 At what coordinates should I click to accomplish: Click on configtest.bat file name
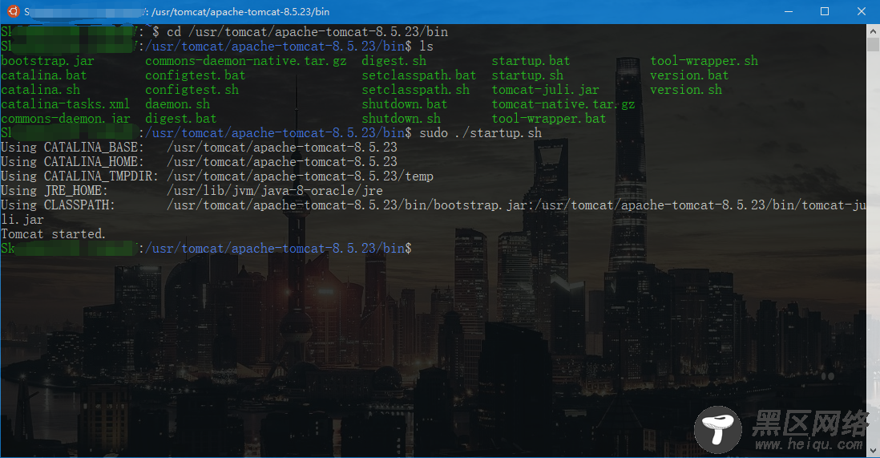tap(196, 75)
